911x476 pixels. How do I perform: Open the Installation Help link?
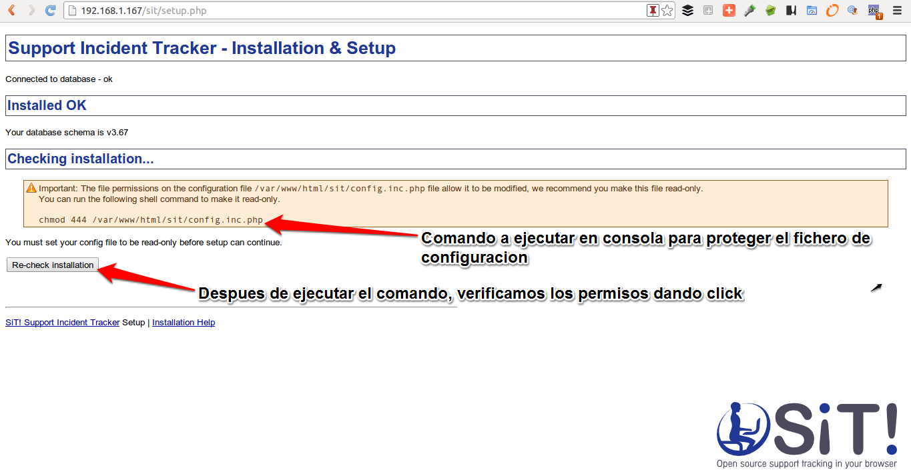click(x=183, y=322)
